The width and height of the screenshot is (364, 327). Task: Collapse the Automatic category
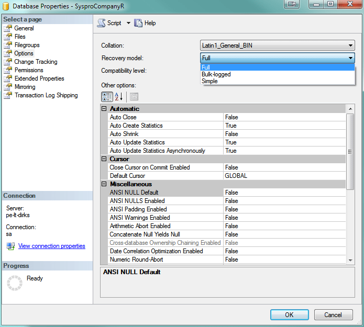tap(104, 109)
